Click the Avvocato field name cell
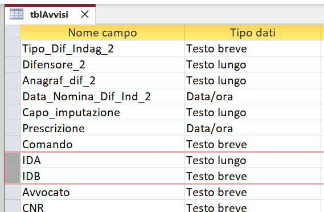Screen dimensions: 324x212 [102, 192]
